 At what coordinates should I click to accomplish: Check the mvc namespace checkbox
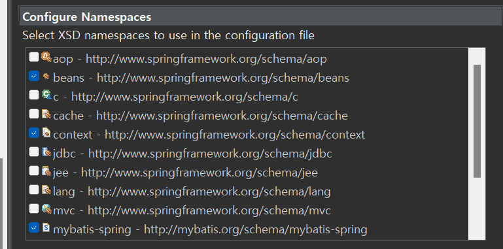tap(33, 209)
